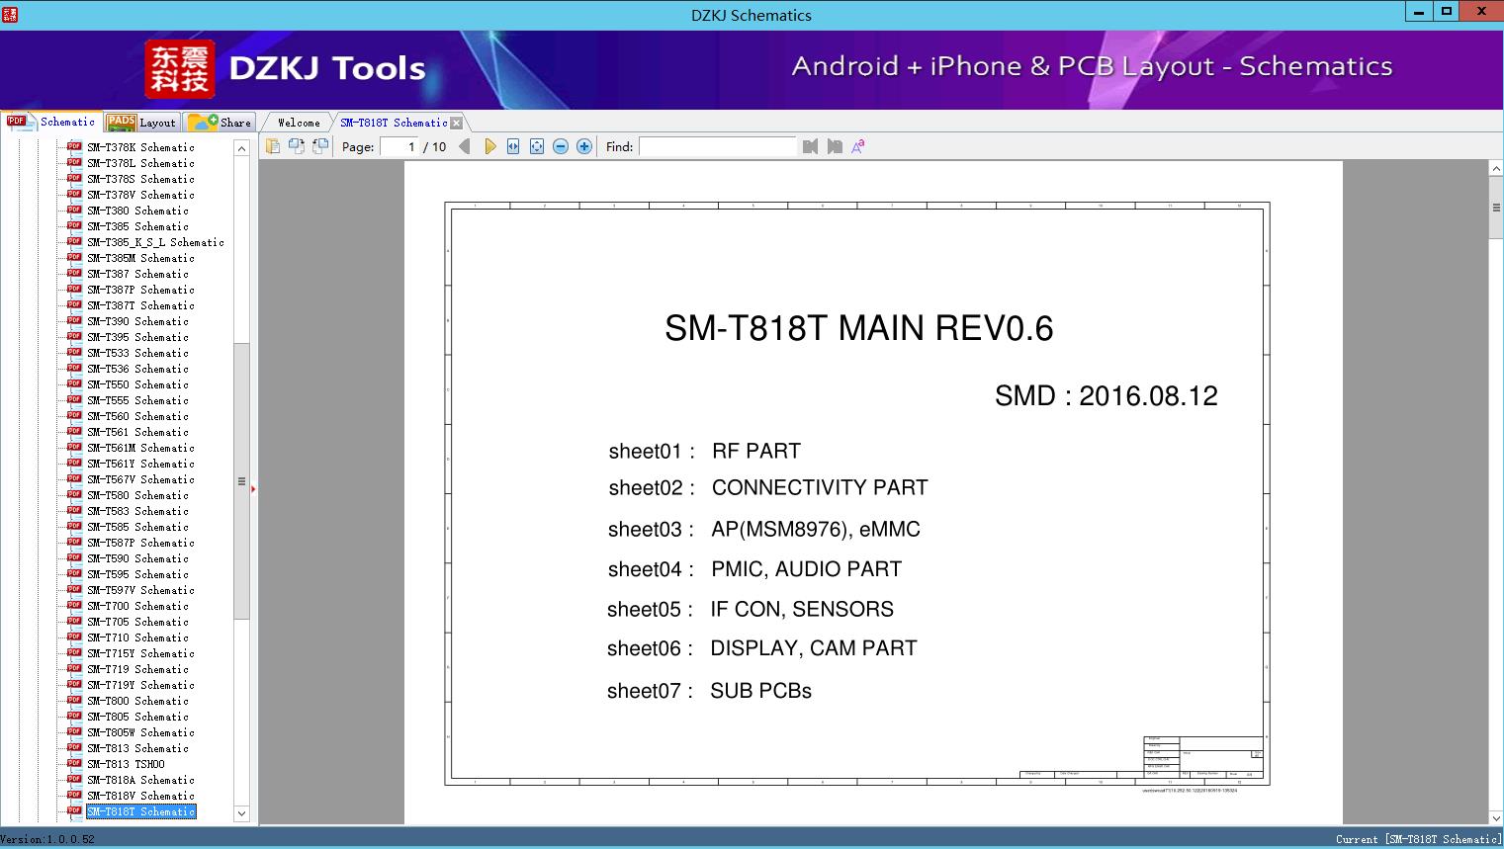Click the PDF icon beside SM-T719 Schematic

pos(74,668)
